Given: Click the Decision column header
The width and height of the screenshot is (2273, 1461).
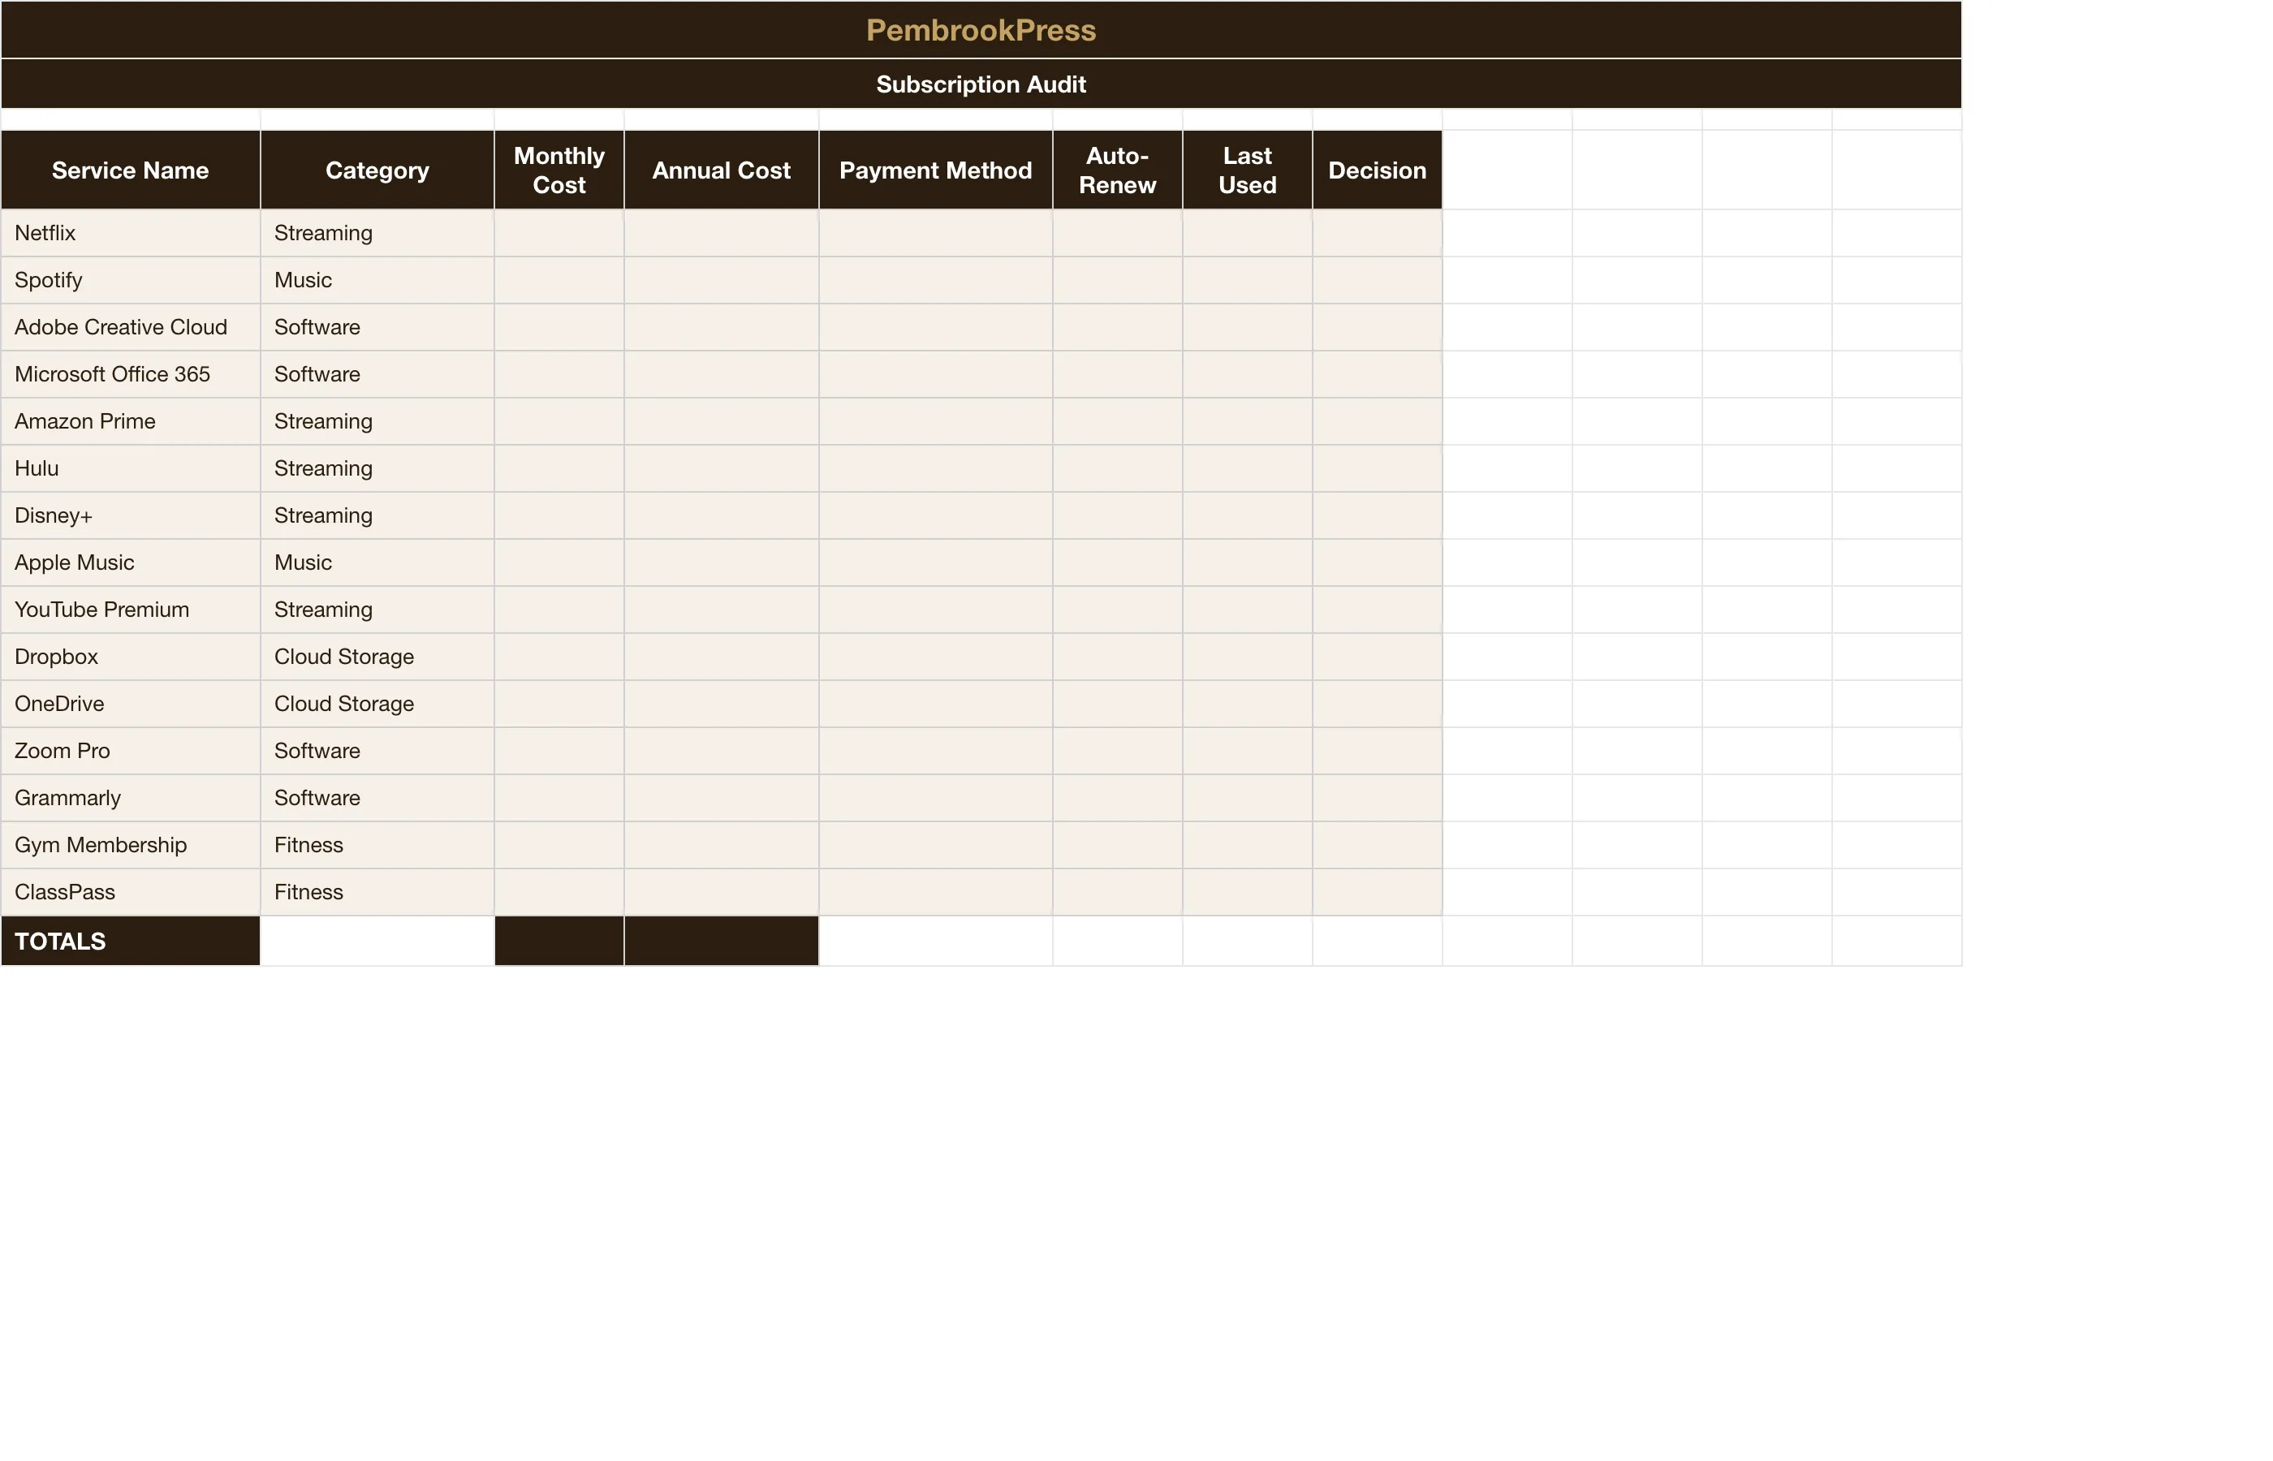Looking at the screenshot, I should 1378,170.
